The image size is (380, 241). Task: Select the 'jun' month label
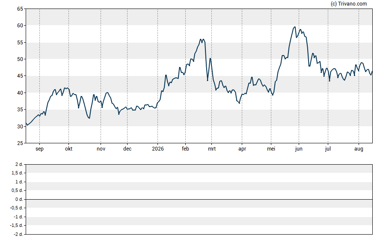point(299,149)
